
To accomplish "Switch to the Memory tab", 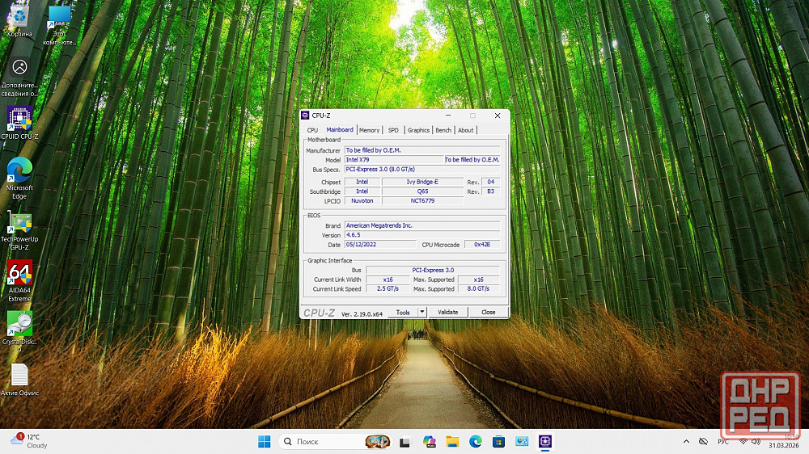I will coord(369,130).
